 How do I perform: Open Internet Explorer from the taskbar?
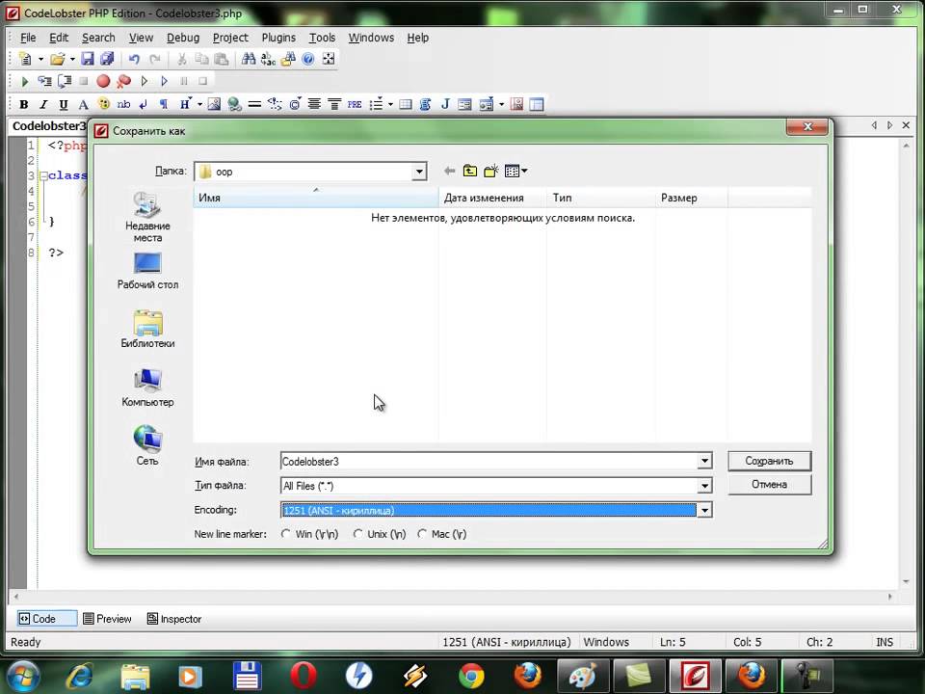click(79, 676)
